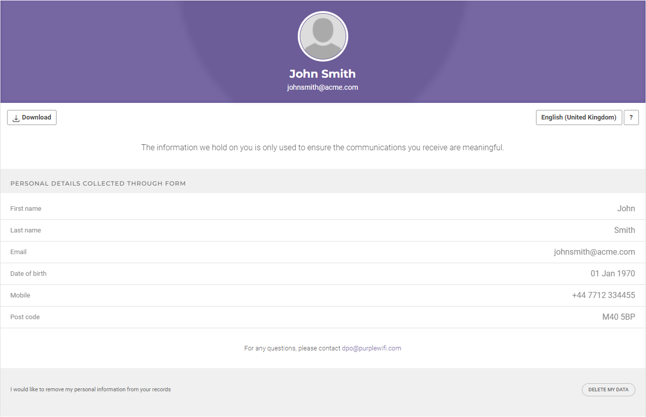Image resolution: width=646 pixels, height=417 pixels.
Task: Click the profile avatar placeholder image
Action: pos(323,36)
